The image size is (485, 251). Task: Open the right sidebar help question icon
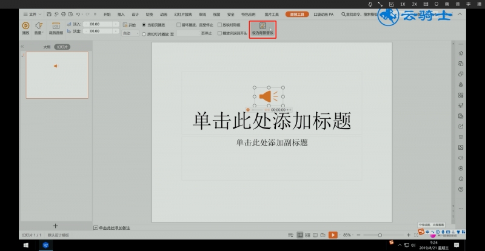(x=461, y=189)
